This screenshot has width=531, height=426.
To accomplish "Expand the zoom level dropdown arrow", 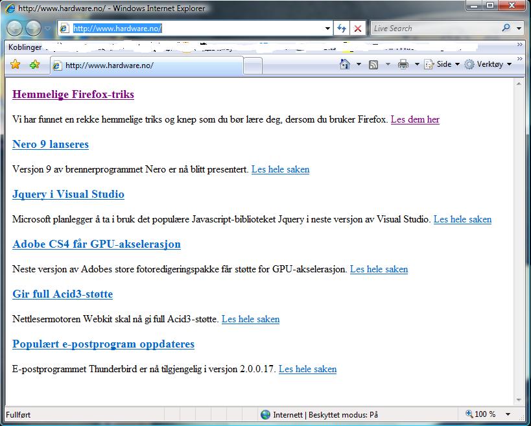I will [508, 414].
